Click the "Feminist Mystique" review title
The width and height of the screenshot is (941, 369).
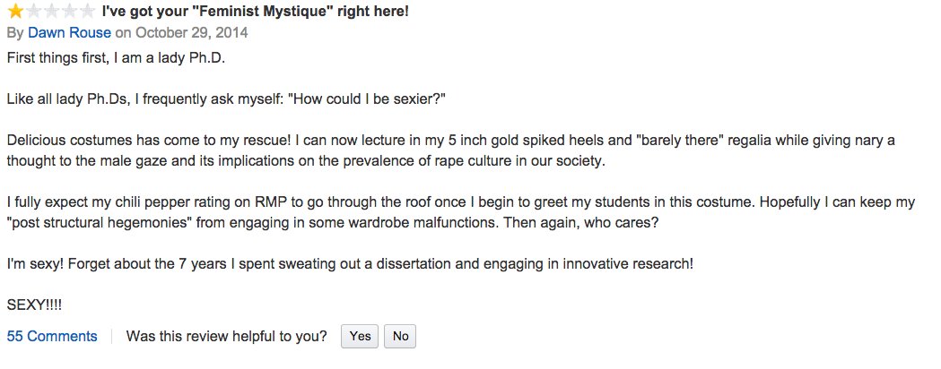point(255,11)
